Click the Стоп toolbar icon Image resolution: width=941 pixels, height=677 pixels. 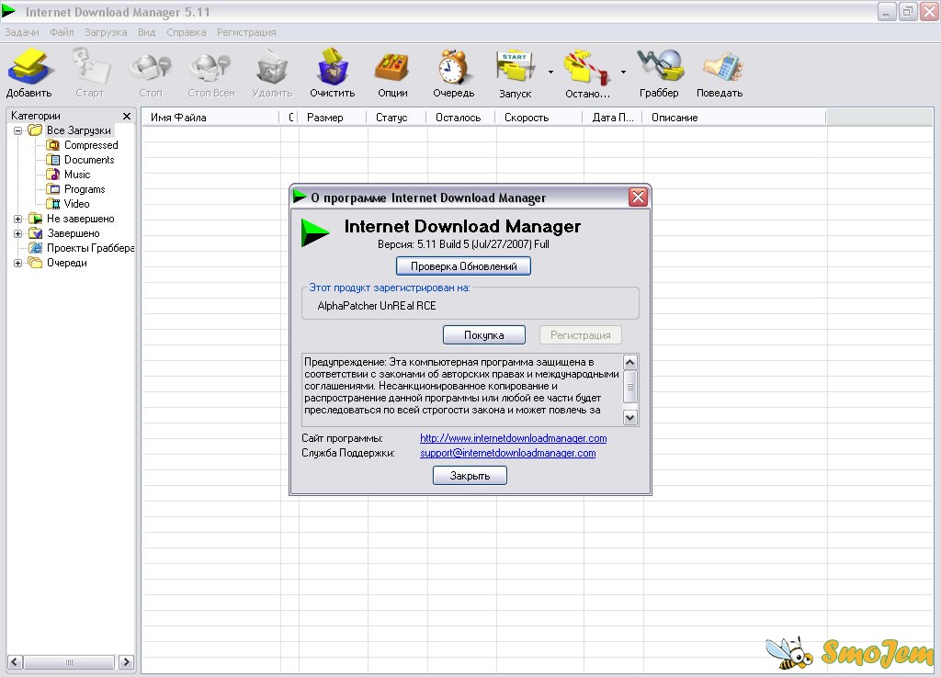point(151,67)
